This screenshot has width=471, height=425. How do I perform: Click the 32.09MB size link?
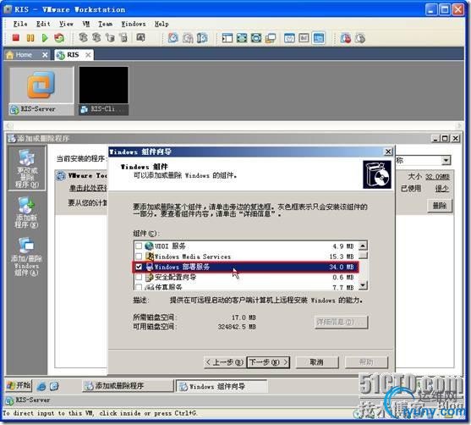click(x=438, y=177)
